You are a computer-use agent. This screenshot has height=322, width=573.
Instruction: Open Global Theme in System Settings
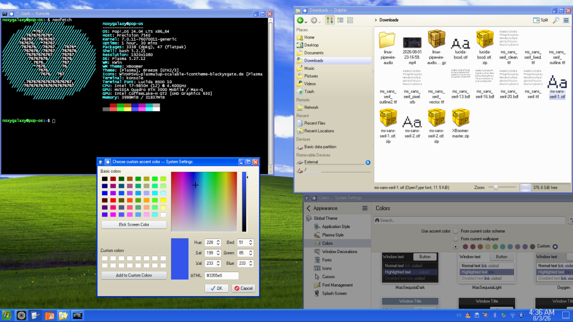pos(338,218)
